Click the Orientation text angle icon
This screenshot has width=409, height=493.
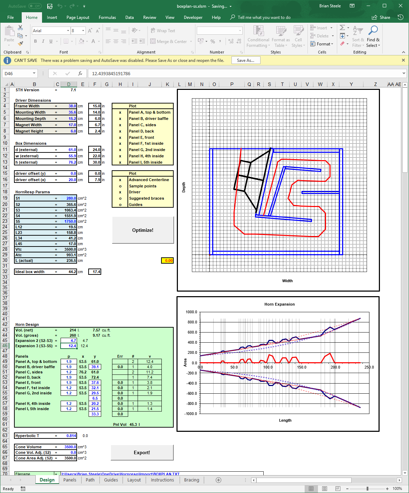click(x=135, y=31)
